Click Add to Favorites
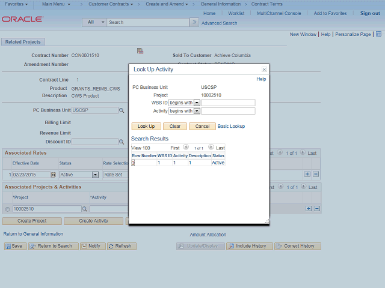This screenshot has height=288, width=385. coord(330,13)
